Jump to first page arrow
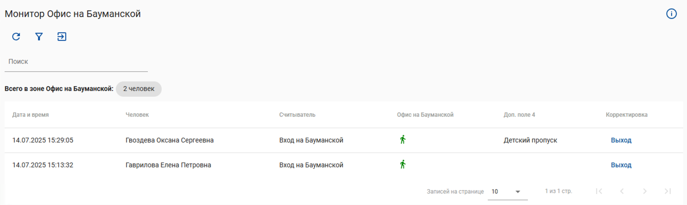This screenshot has width=687, height=205. pos(599,191)
